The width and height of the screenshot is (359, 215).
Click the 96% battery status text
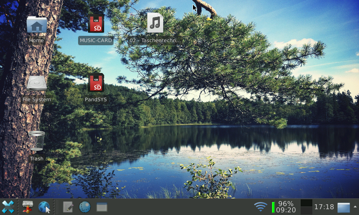coord(286,204)
